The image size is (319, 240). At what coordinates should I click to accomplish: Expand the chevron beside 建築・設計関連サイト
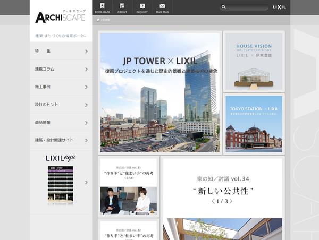pos(87,140)
